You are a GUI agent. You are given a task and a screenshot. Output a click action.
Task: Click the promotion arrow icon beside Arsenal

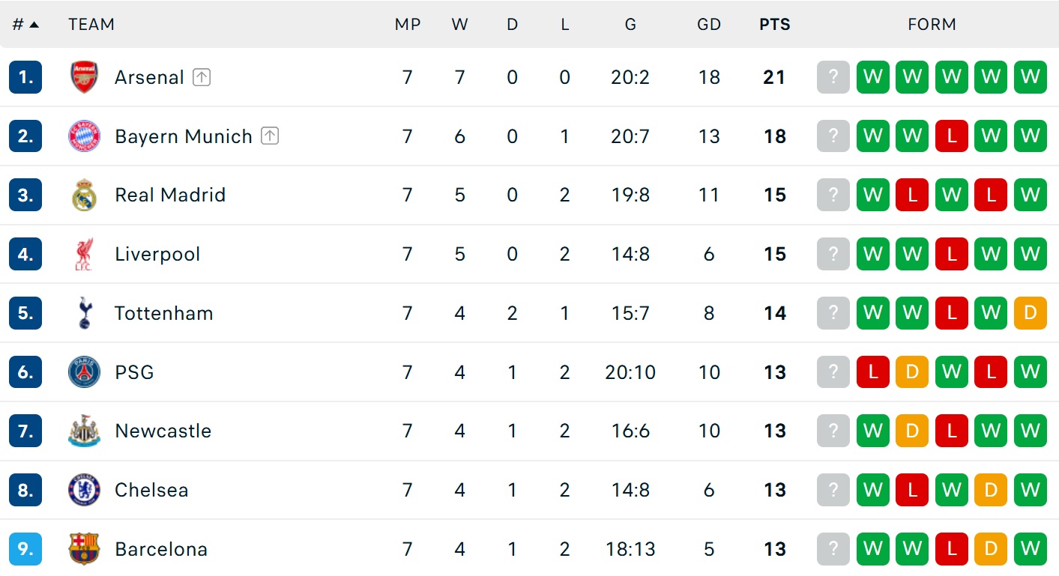[x=201, y=76]
